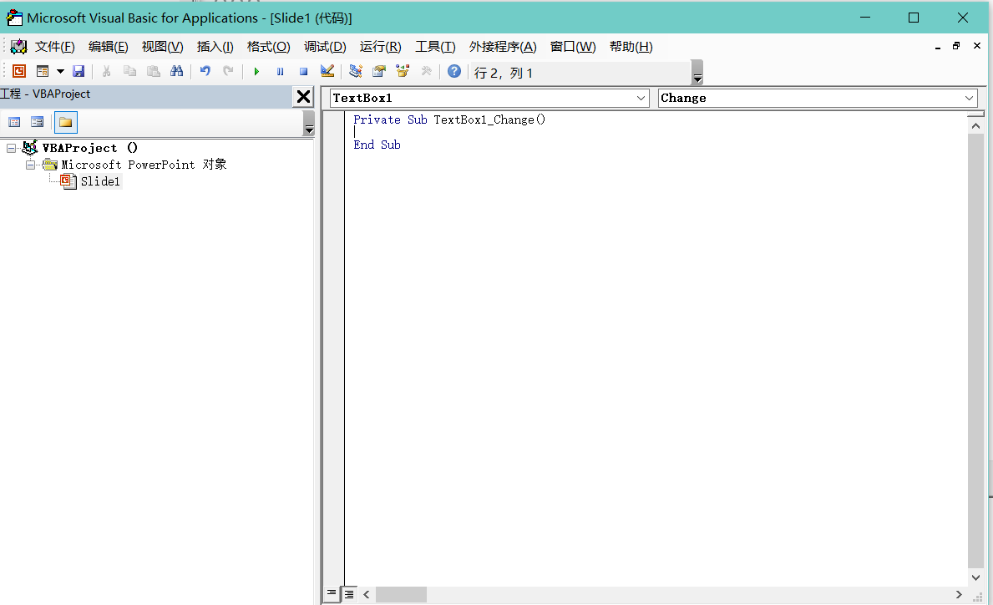Screen dimensions: 993x605
Task: Click the Toolbox toolbar icon
Action: (x=426, y=72)
